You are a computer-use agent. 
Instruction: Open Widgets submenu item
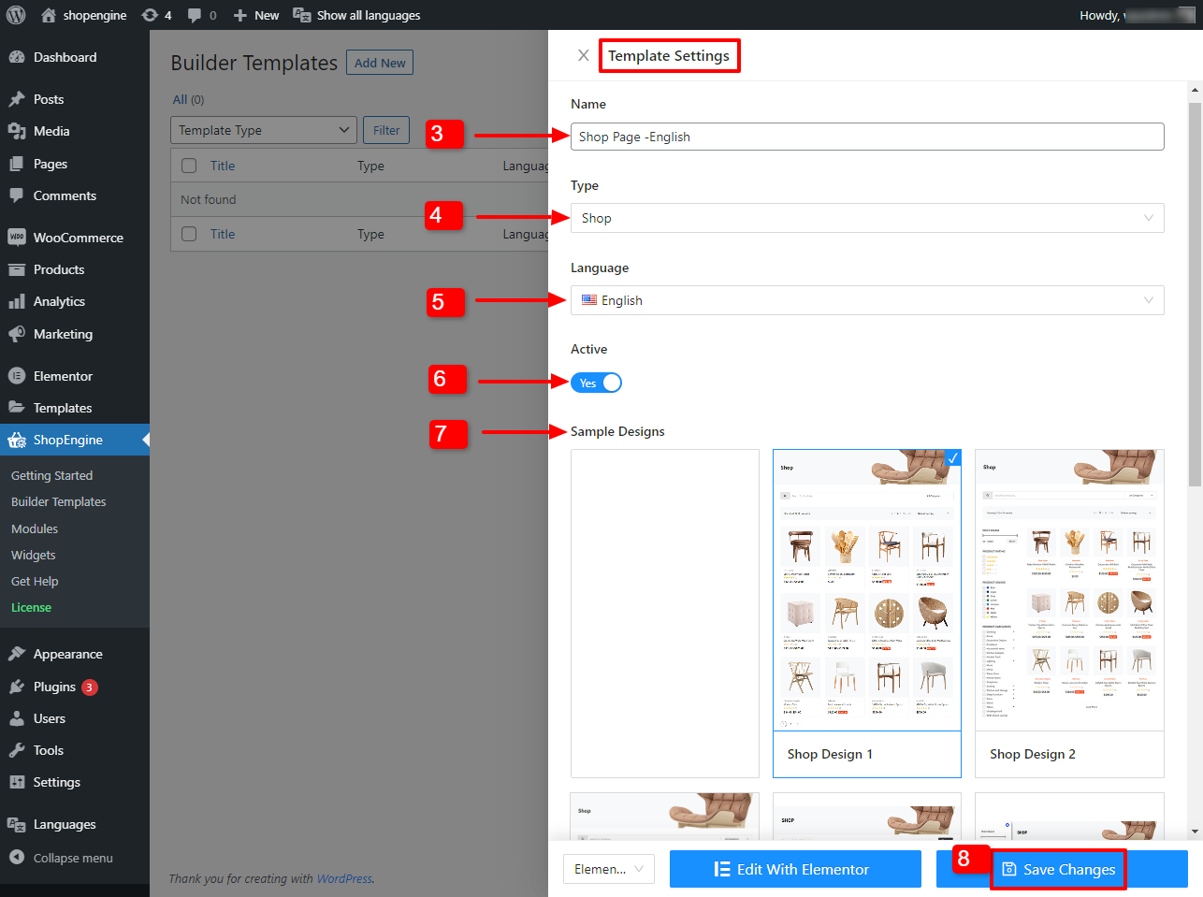point(34,555)
